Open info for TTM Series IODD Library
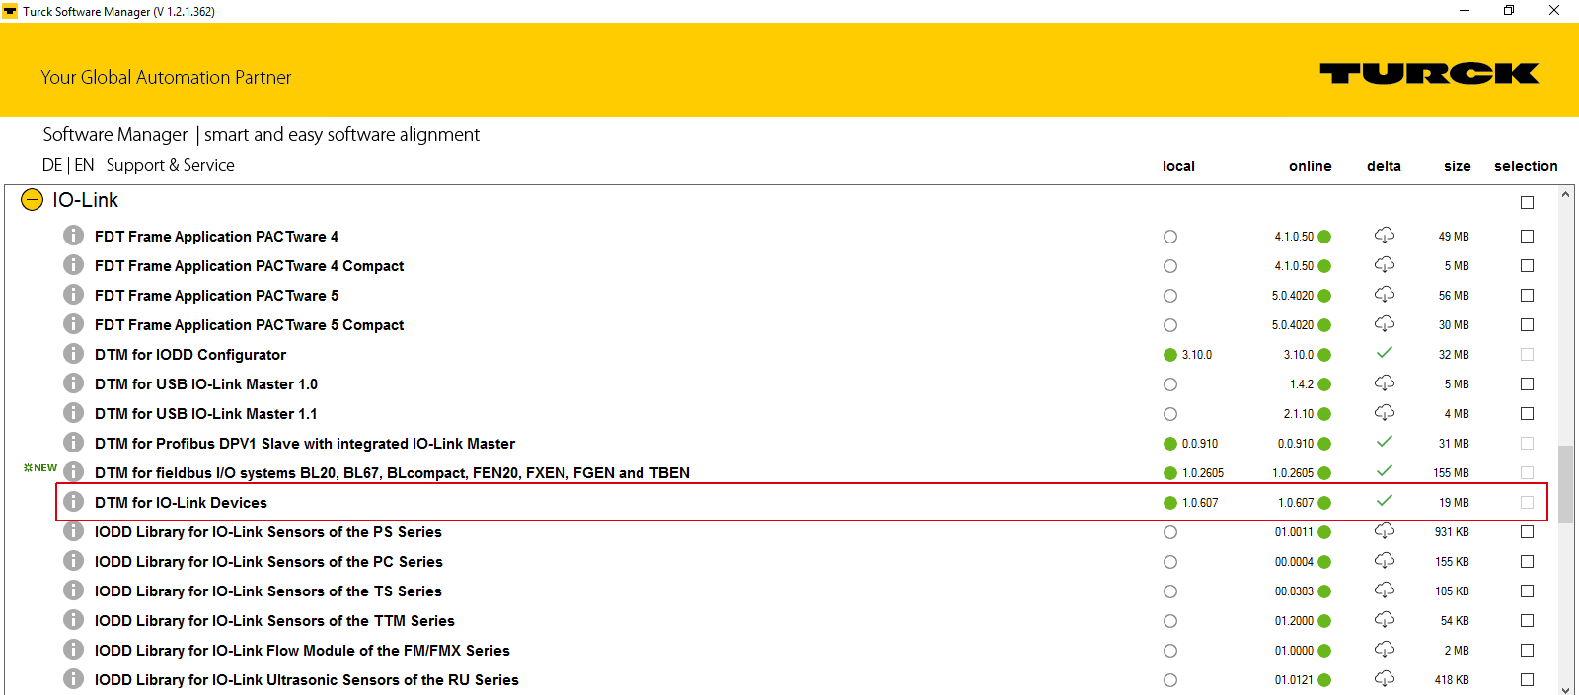1579x695 pixels. (73, 620)
